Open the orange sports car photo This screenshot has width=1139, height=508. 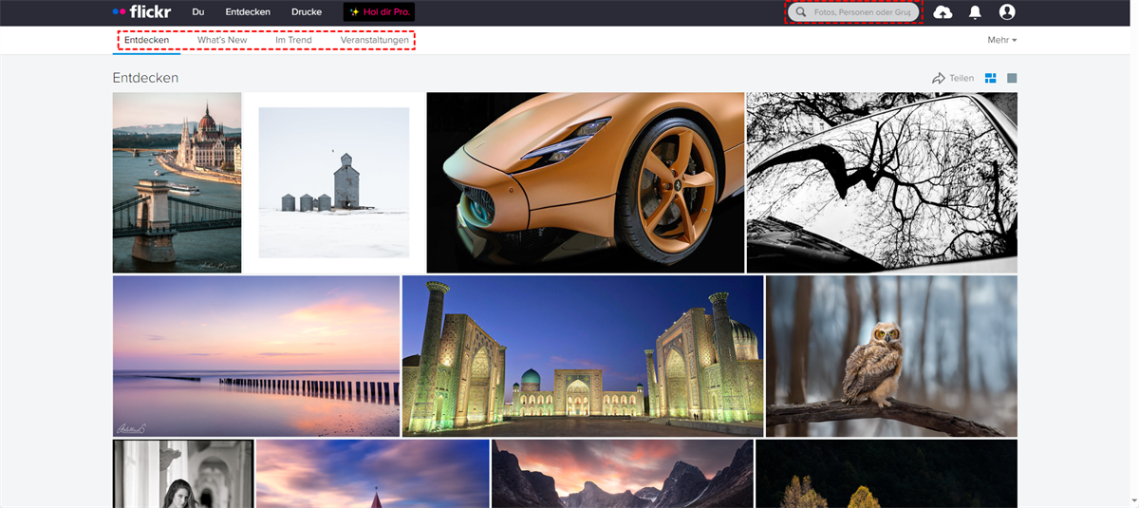click(x=586, y=182)
